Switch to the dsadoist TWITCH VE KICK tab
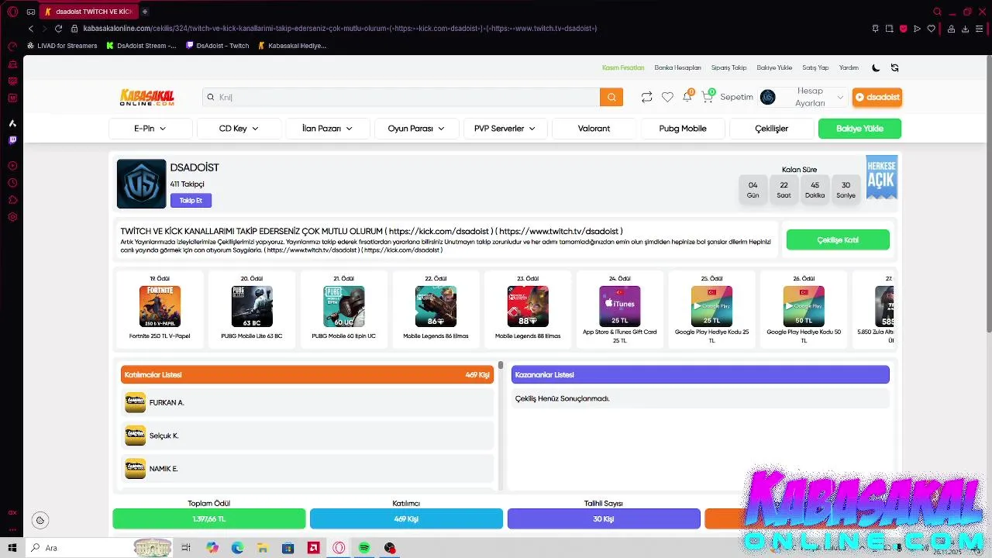This screenshot has height=558, width=992. pyautogui.click(x=89, y=12)
